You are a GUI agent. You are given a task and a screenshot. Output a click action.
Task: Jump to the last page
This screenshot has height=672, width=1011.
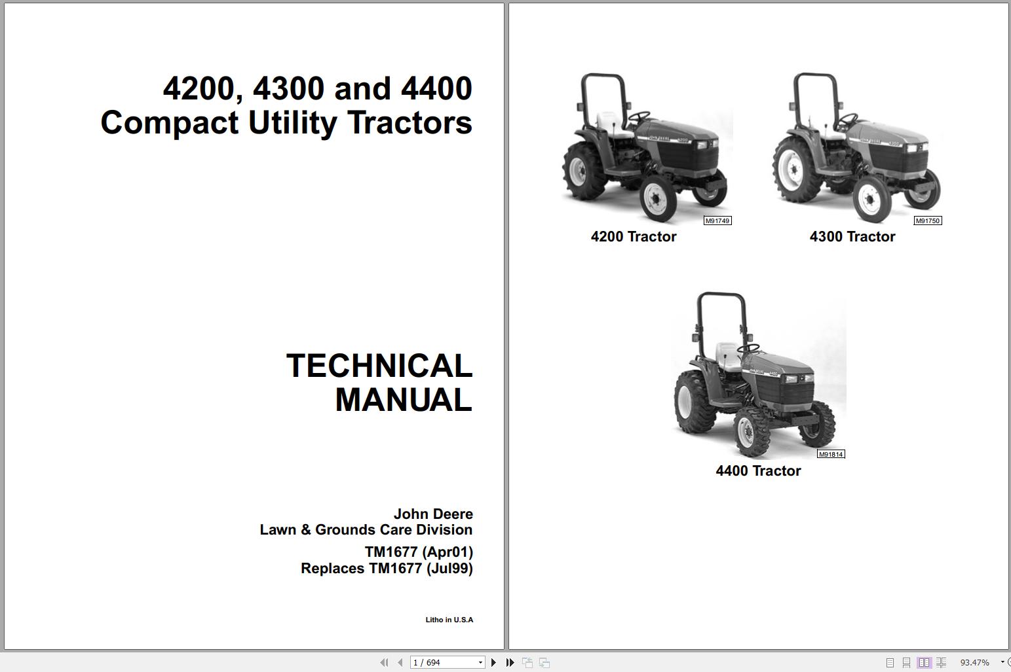[x=510, y=662]
